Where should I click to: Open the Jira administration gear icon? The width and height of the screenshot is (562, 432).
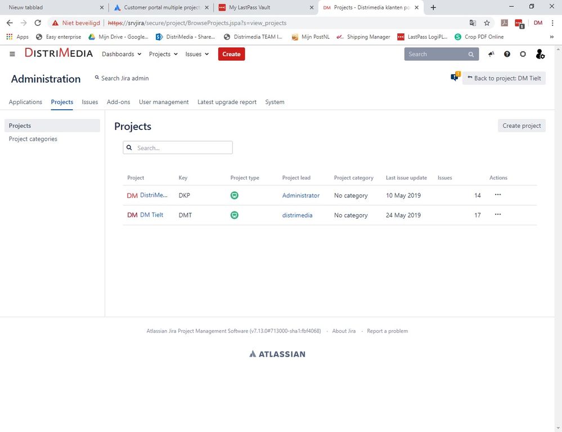(x=523, y=54)
